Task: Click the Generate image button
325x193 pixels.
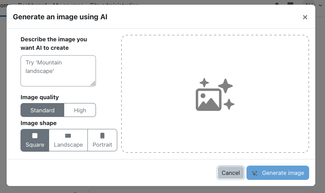Action: (x=278, y=173)
